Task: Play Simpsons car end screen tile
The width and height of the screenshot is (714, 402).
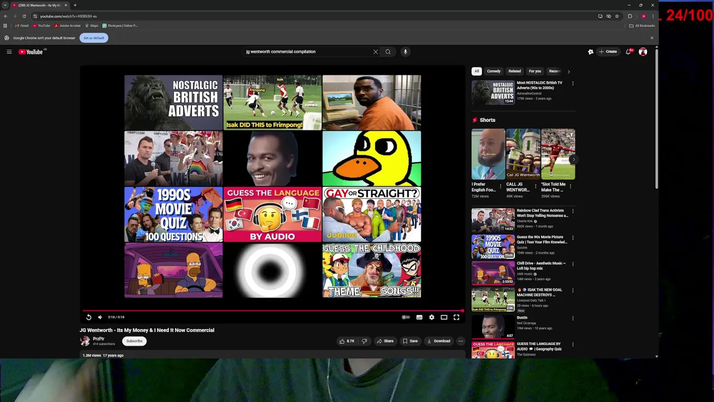Action: (173, 270)
